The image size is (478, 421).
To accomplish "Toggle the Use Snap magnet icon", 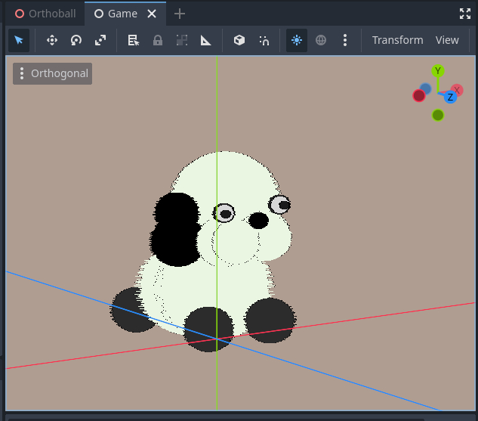I will click(x=264, y=40).
